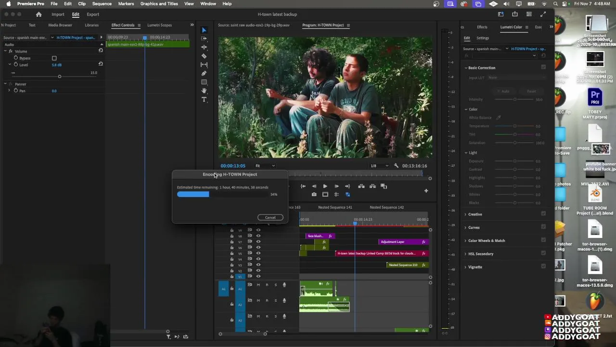Open the Fit zoom level dropdown
The width and height of the screenshot is (616, 347).
pyautogui.click(x=265, y=166)
